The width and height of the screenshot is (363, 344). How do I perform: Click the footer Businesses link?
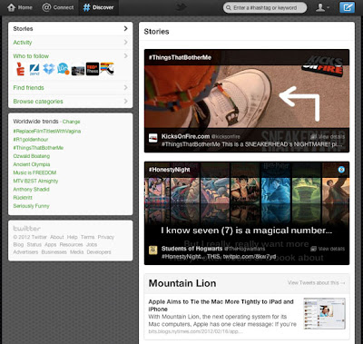pos(54,252)
